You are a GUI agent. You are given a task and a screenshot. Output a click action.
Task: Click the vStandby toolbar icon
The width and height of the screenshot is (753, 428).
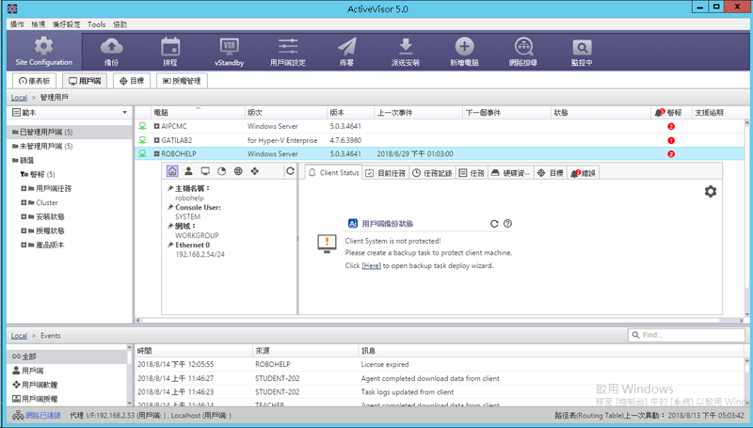229,51
